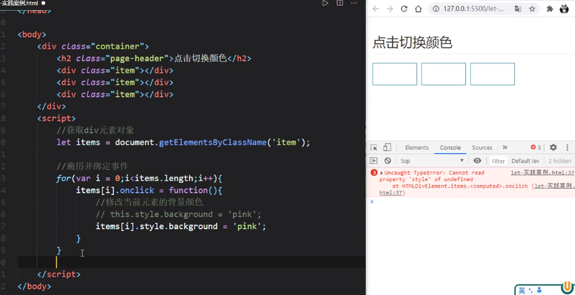The height and width of the screenshot is (295, 575).
Task: Click the getElementsByClassName call in code
Action: [x=212, y=142]
